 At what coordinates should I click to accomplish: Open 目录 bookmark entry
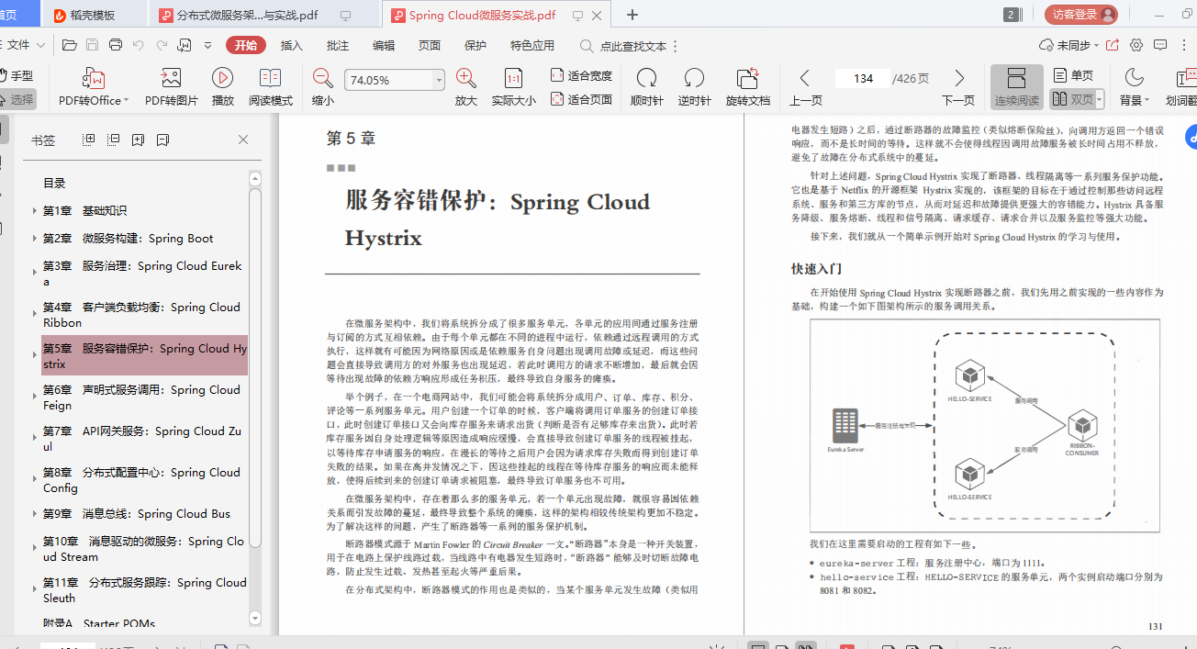[54, 184]
